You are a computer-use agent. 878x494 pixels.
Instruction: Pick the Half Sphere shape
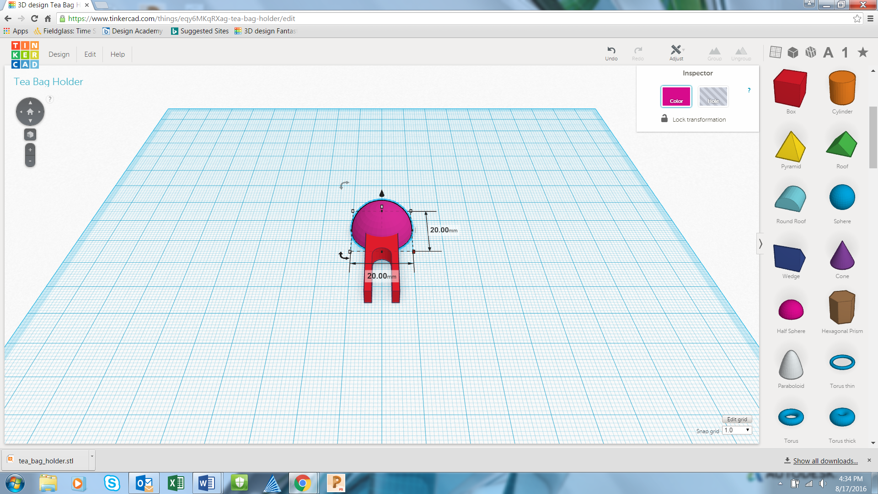[x=791, y=309]
